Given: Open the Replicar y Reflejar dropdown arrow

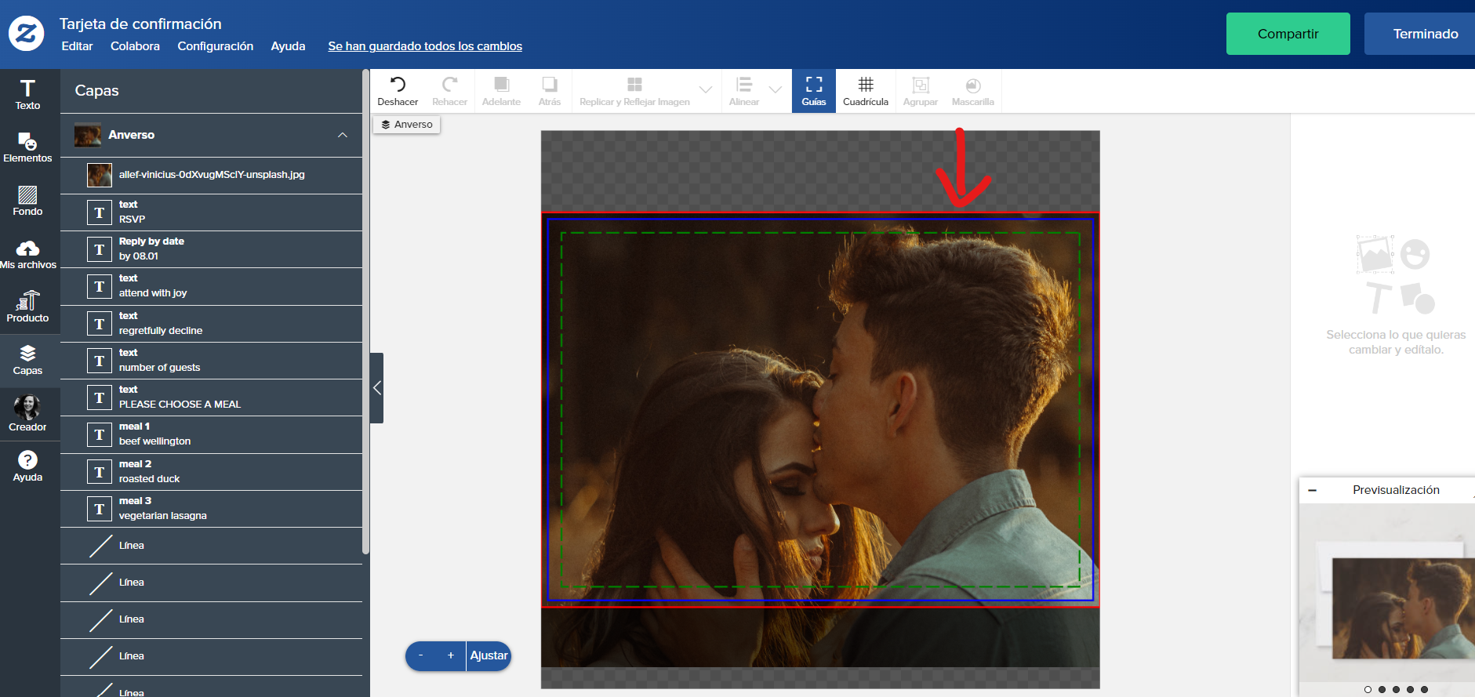Looking at the screenshot, I should 706,89.
